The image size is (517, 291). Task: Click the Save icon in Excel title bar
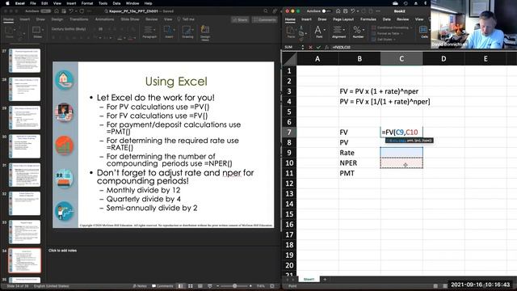click(346, 11)
